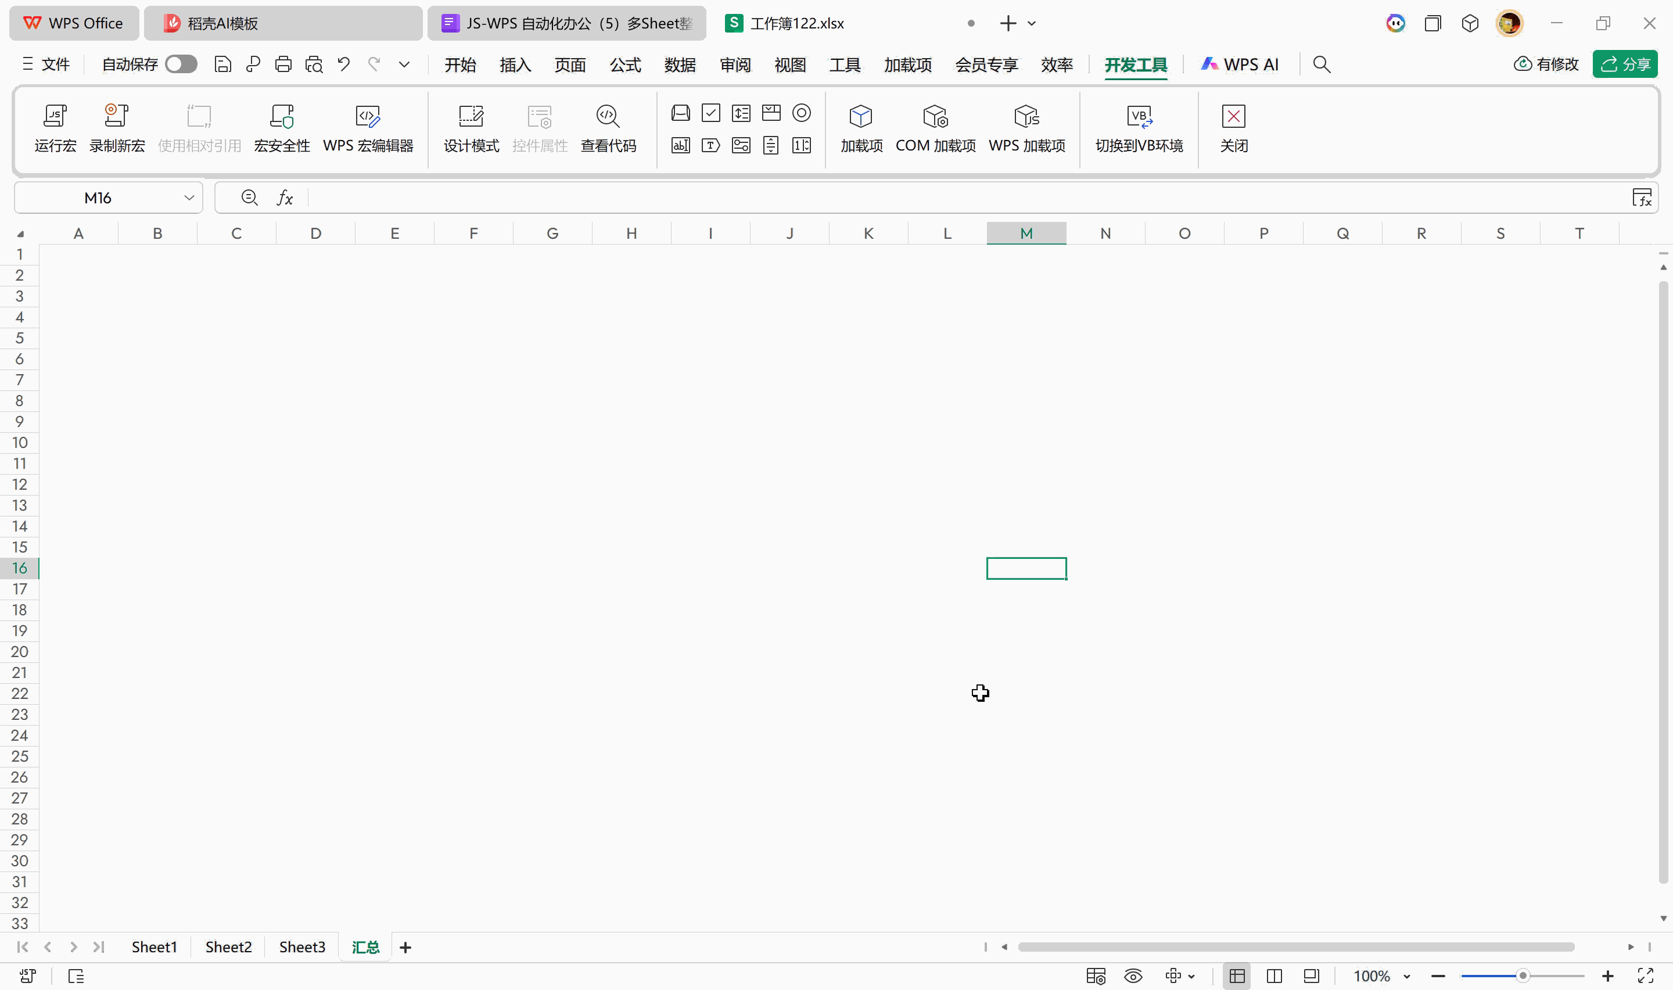Click print preview icon in quick toolbar
Screen dimensions: 1673x990
[x=313, y=64]
